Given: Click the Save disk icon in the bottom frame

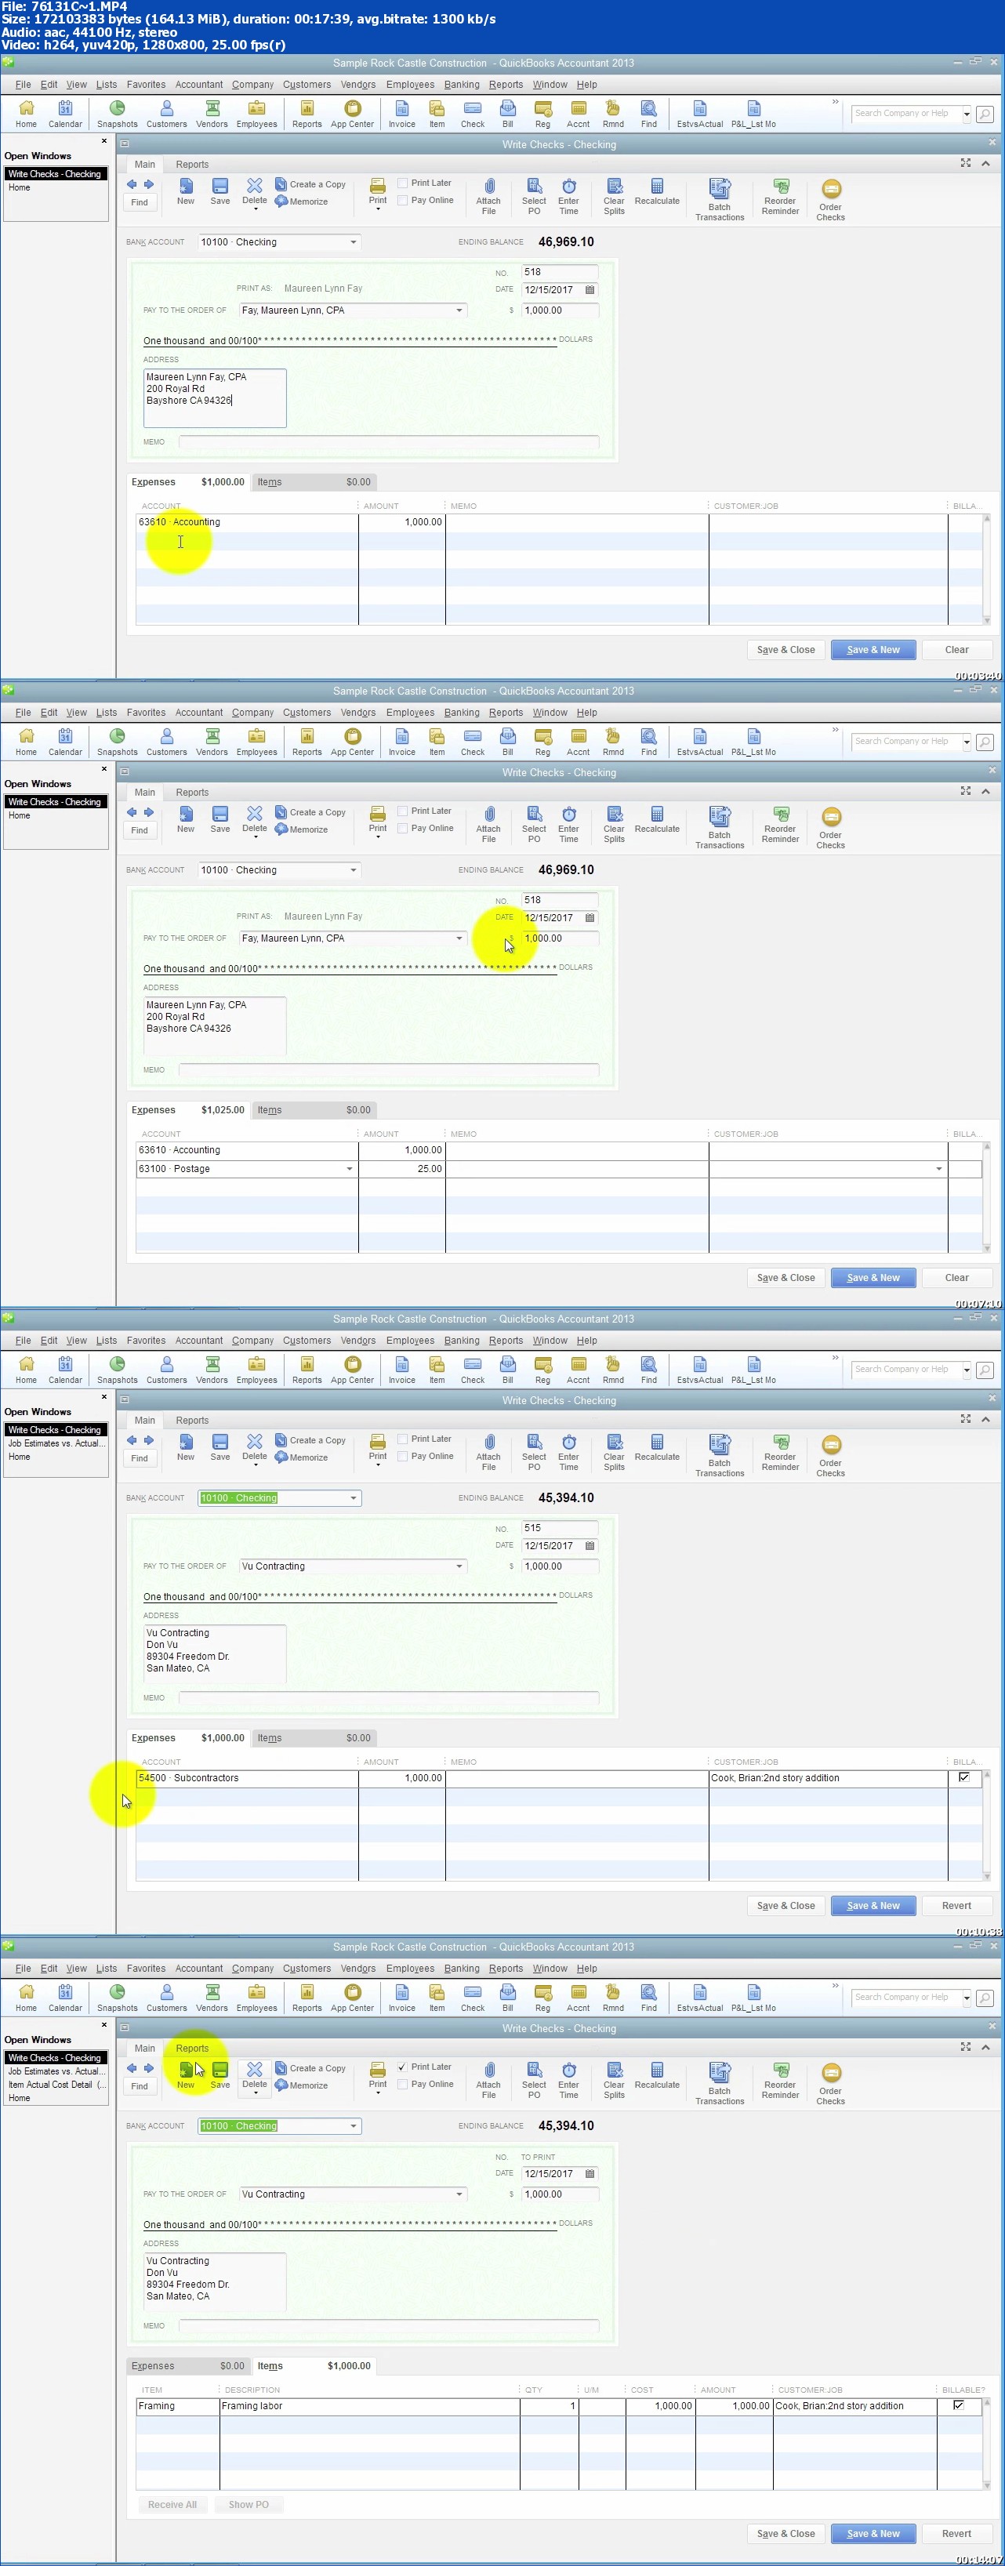Looking at the screenshot, I should (x=220, y=2076).
